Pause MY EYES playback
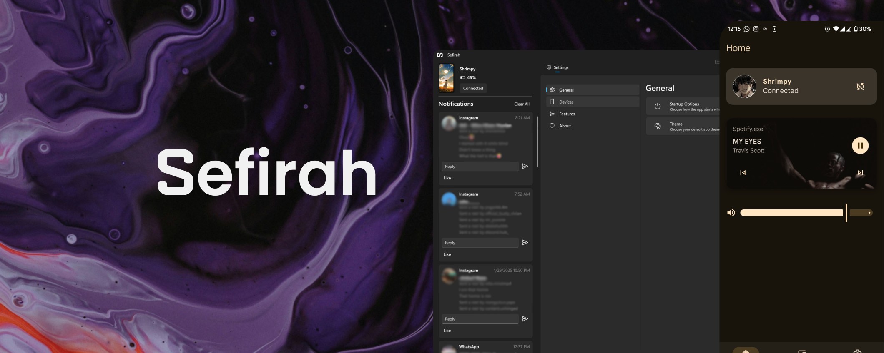This screenshot has width=884, height=353. [860, 146]
